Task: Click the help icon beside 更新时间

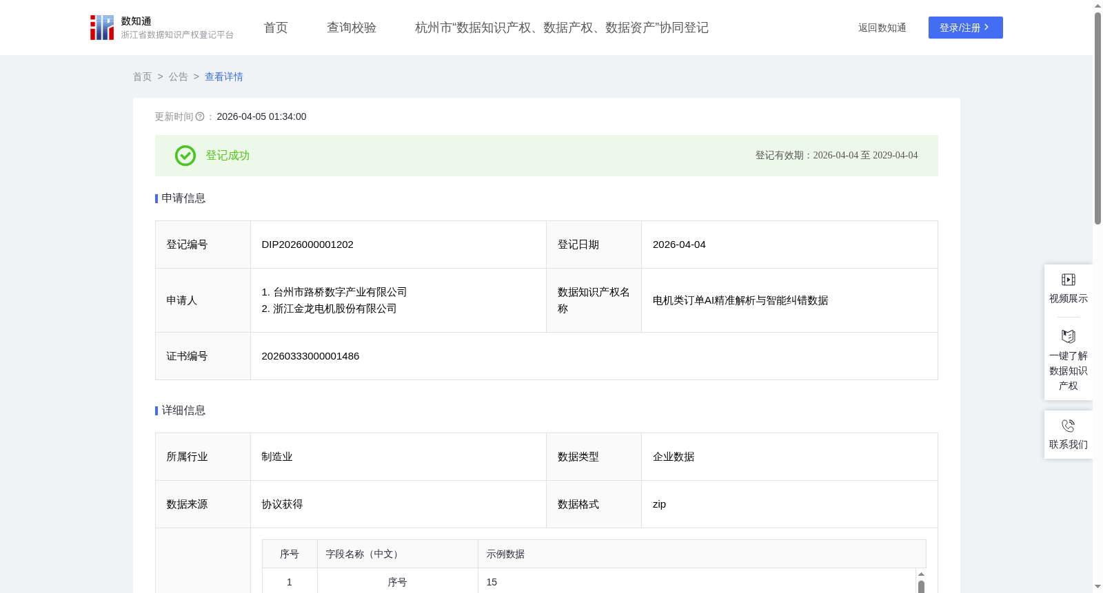Action: (x=200, y=117)
